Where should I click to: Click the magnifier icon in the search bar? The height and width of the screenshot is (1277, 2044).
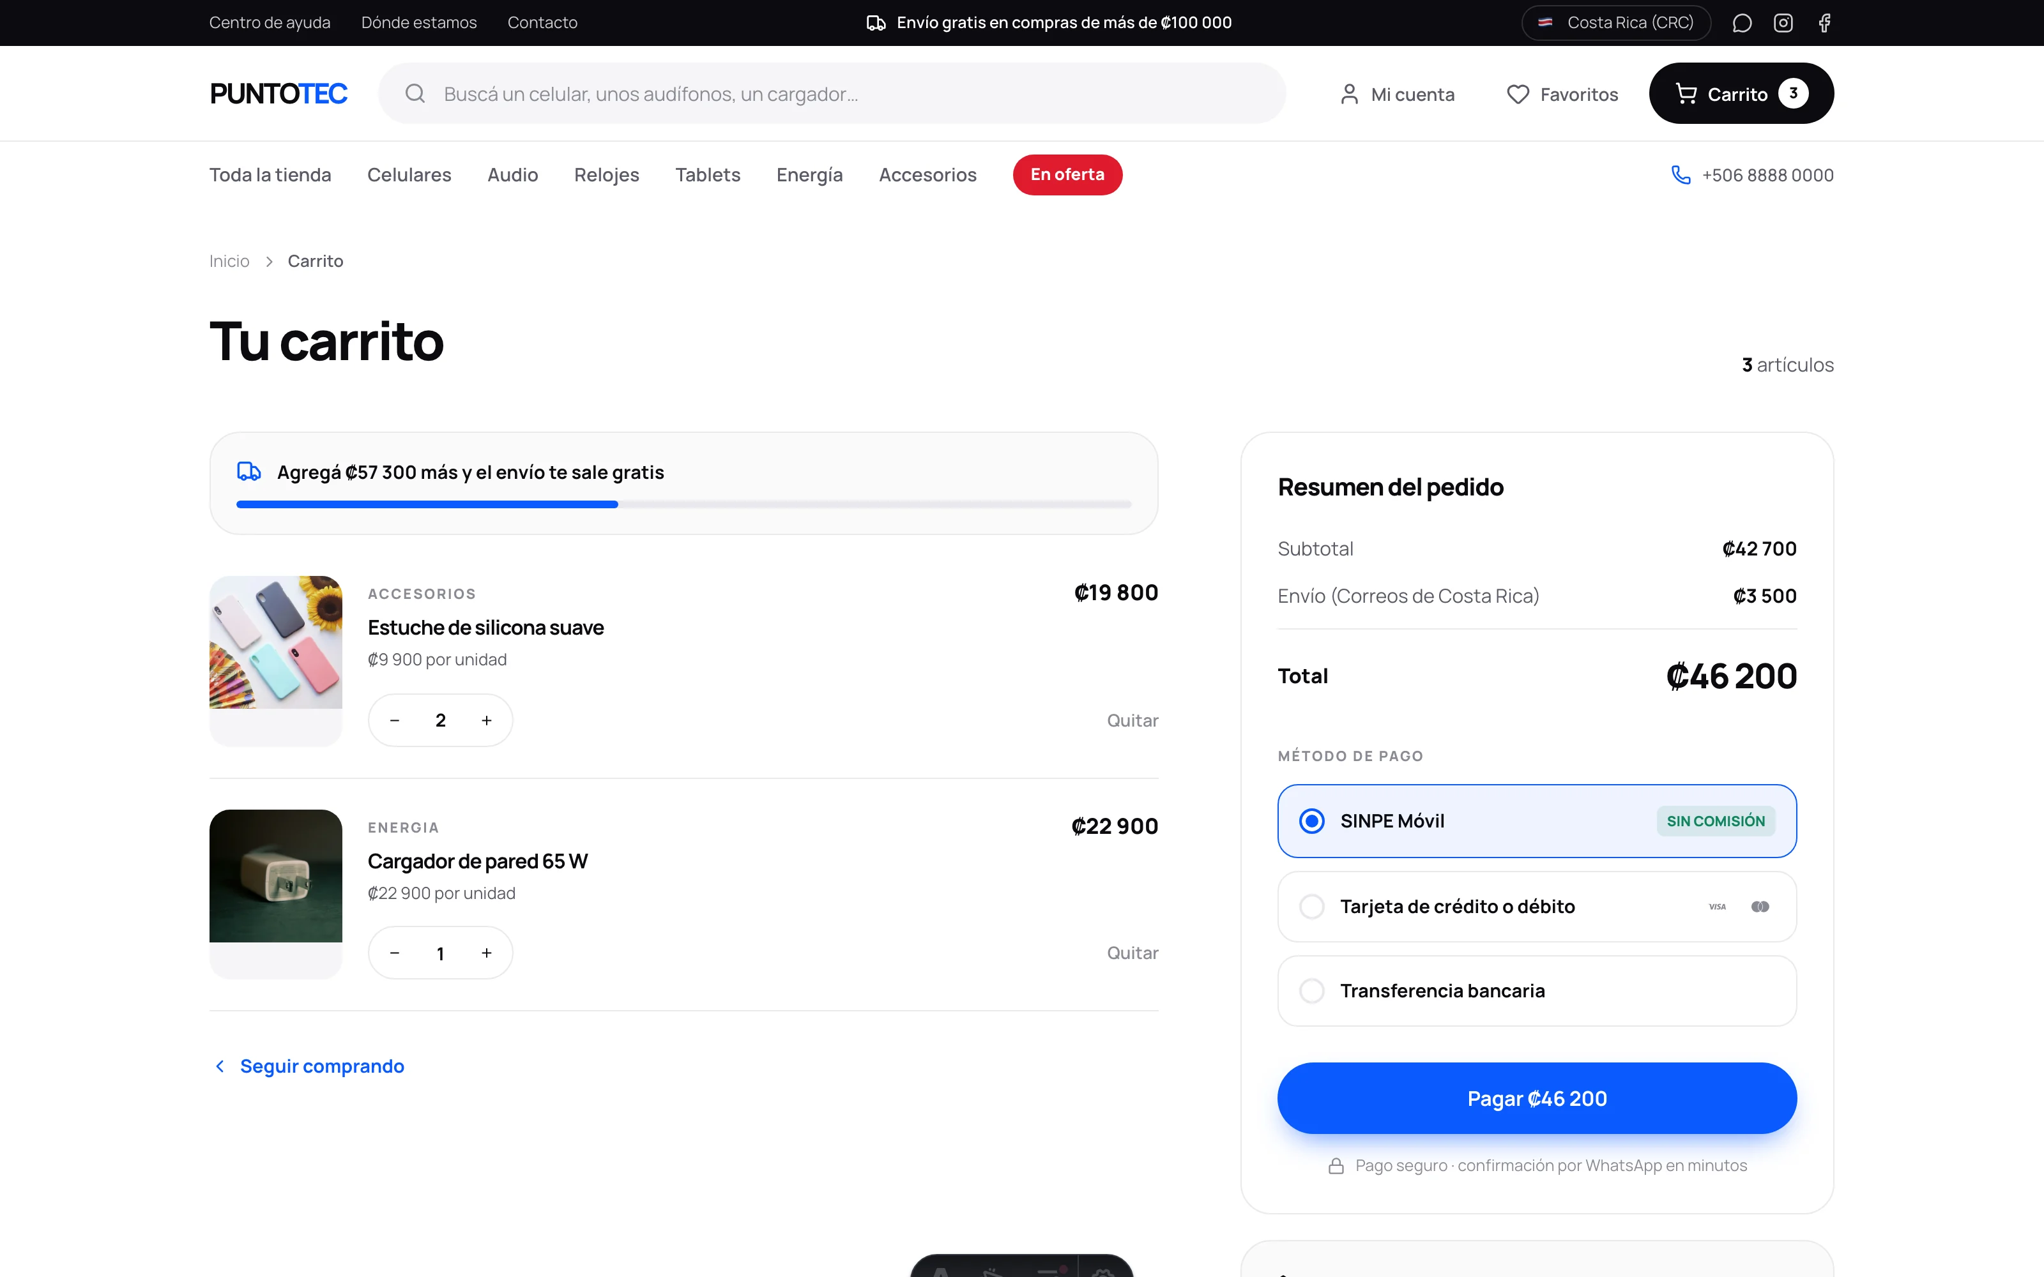click(x=415, y=94)
